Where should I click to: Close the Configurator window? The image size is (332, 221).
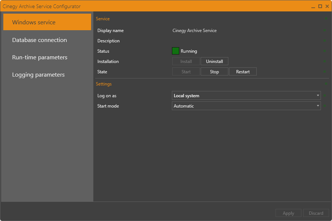coord(327,6)
